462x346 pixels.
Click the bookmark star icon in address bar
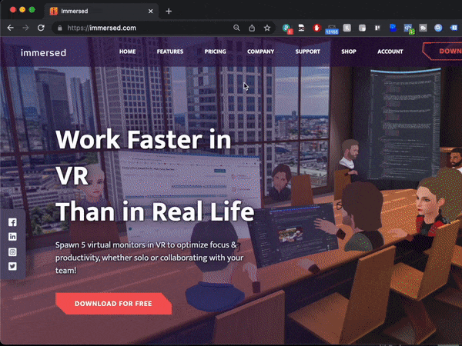click(x=267, y=28)
